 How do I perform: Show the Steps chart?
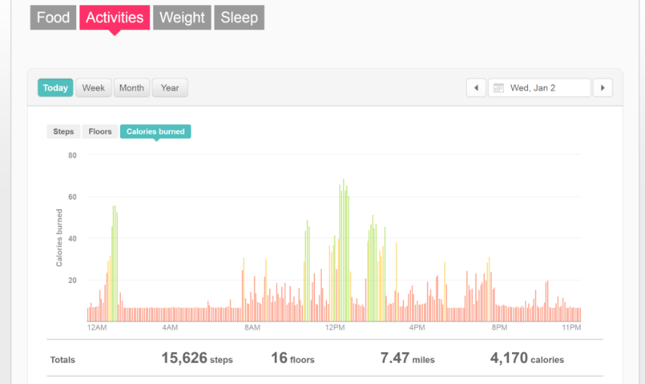click(63, 131)
